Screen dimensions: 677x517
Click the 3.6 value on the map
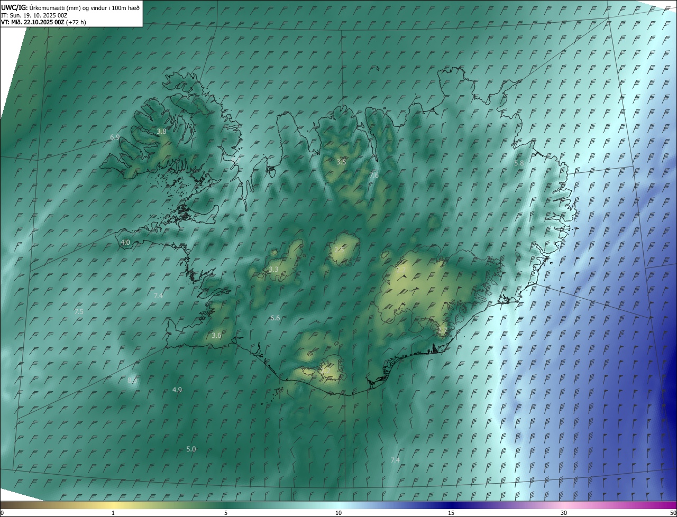coord(216,336)
